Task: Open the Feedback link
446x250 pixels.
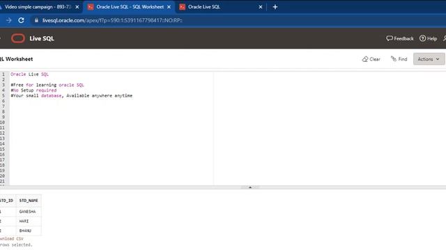Action: pyautogui.click(x=399, y=39)
